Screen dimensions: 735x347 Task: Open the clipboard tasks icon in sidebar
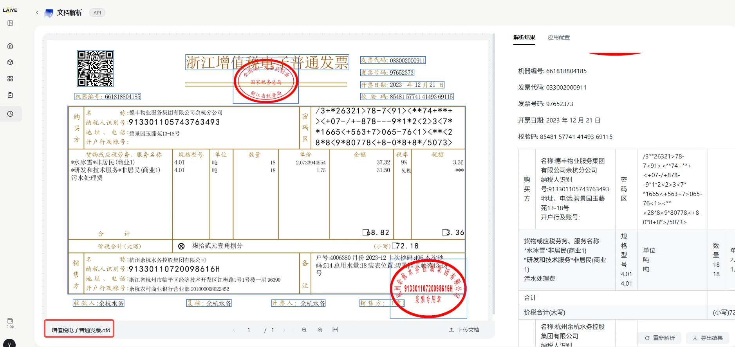click(10, 95)
